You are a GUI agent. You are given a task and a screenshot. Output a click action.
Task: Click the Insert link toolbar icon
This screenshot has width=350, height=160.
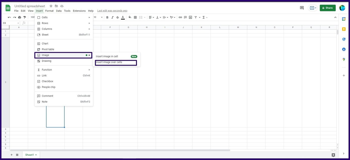pyautogui.click(x=180, y=17)
